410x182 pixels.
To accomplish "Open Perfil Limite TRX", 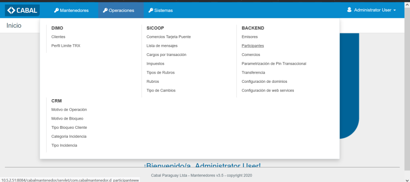I will click(66, 45).
